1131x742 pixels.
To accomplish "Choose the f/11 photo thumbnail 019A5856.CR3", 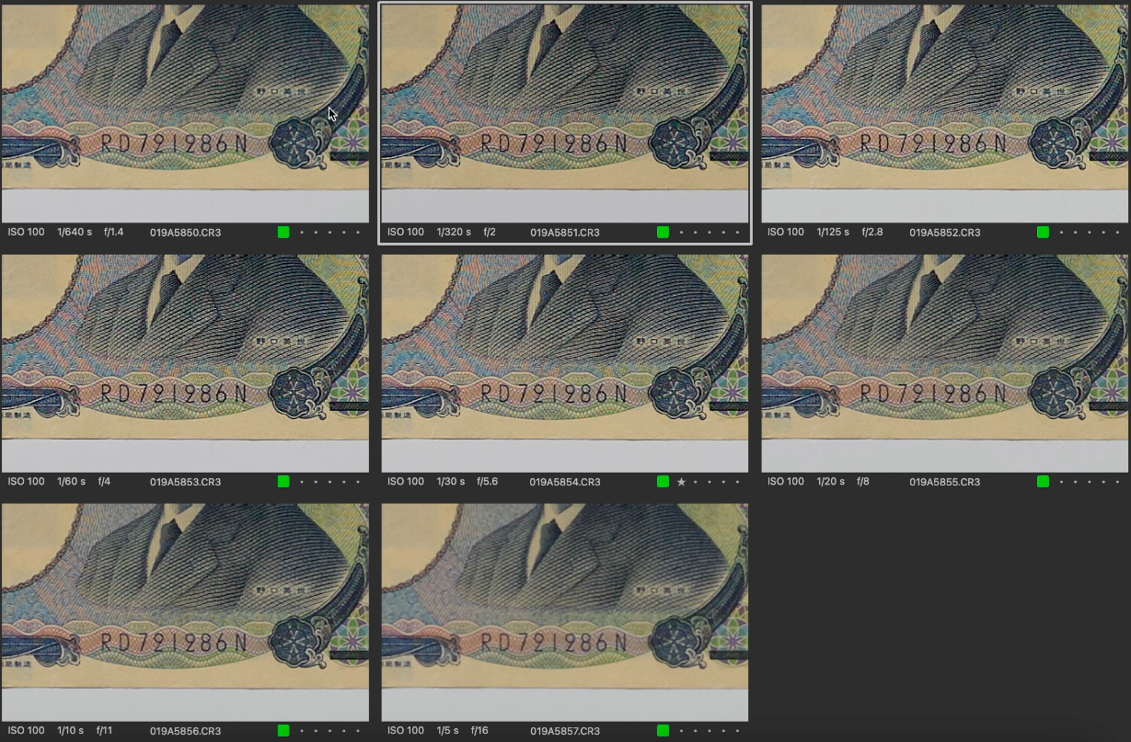I will 185,612.
